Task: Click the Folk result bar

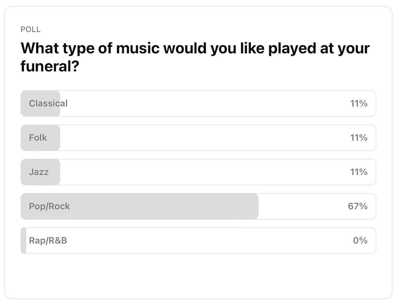Action: 39,138
